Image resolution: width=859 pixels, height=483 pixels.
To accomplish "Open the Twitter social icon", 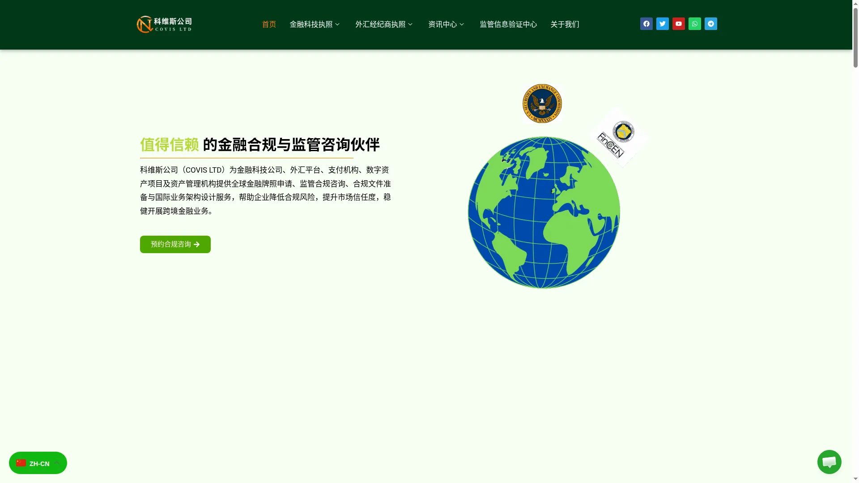I will tap(662, 24).
